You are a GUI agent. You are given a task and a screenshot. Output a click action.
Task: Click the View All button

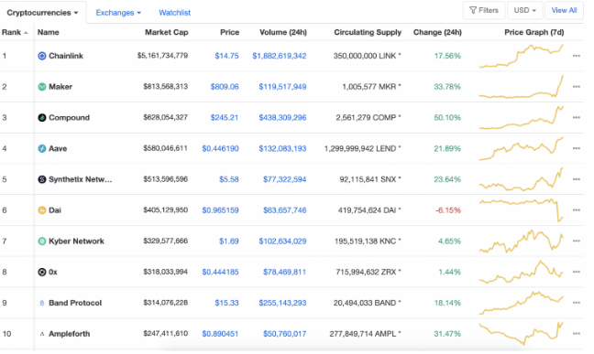tap(564, 11)
